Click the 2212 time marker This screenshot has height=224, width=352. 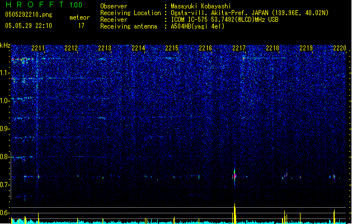coord(71,48)
